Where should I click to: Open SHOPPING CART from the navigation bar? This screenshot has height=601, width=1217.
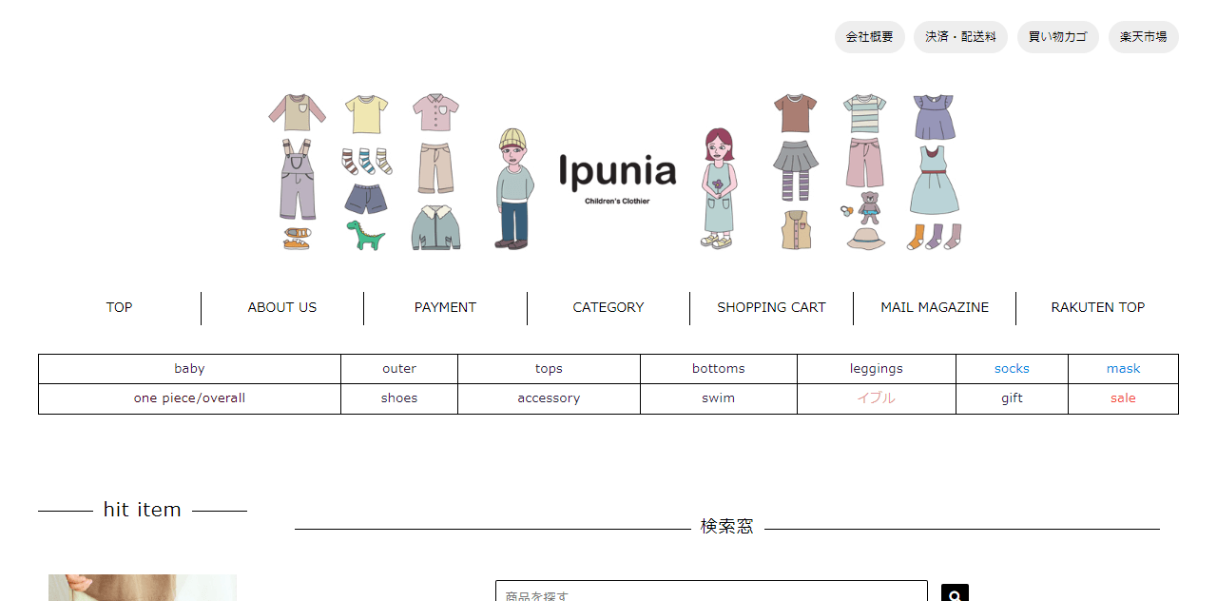(771, 307)
